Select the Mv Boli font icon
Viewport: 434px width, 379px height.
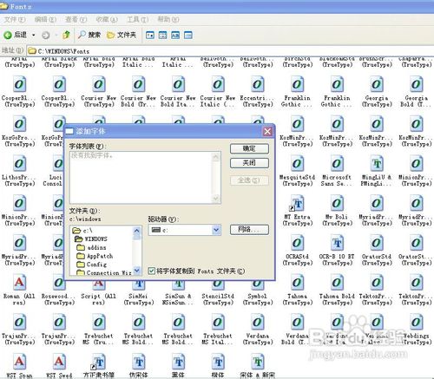337,203
